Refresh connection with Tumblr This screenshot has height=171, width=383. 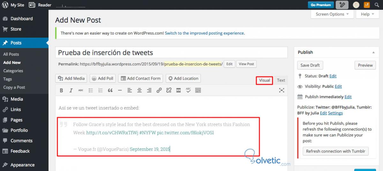click(x=335, y=151)
